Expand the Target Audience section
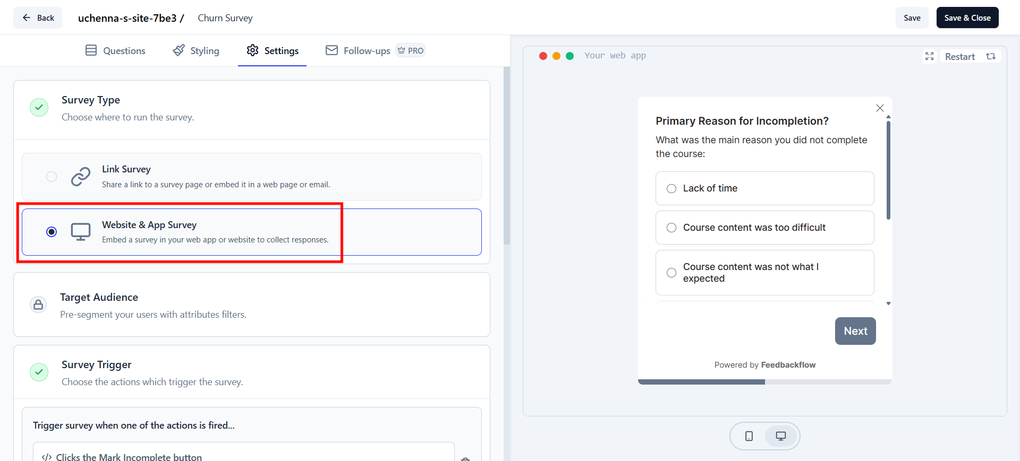The height and width of the screenshot is (461, 1020). coord(252,305)
